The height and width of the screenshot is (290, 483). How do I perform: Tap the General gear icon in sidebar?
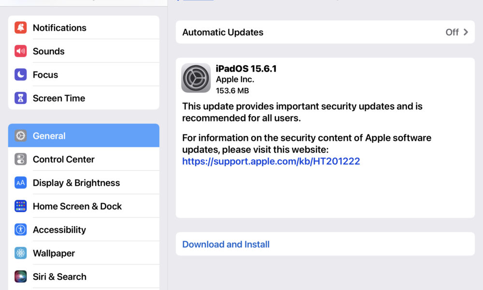(21, 136)
